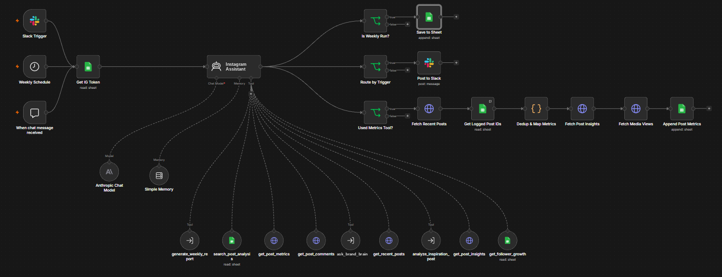
Task: Select the get_post_insights tool node
Action: tap(469, 240)
